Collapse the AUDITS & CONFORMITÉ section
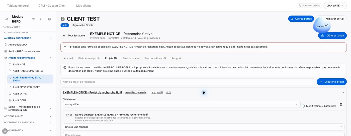This screenshot has width=351, height=136. (50, 38)
